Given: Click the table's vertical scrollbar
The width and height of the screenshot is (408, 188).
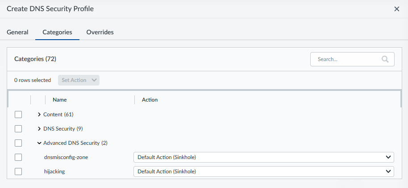Looking at the screenshot, I should 401,99.
